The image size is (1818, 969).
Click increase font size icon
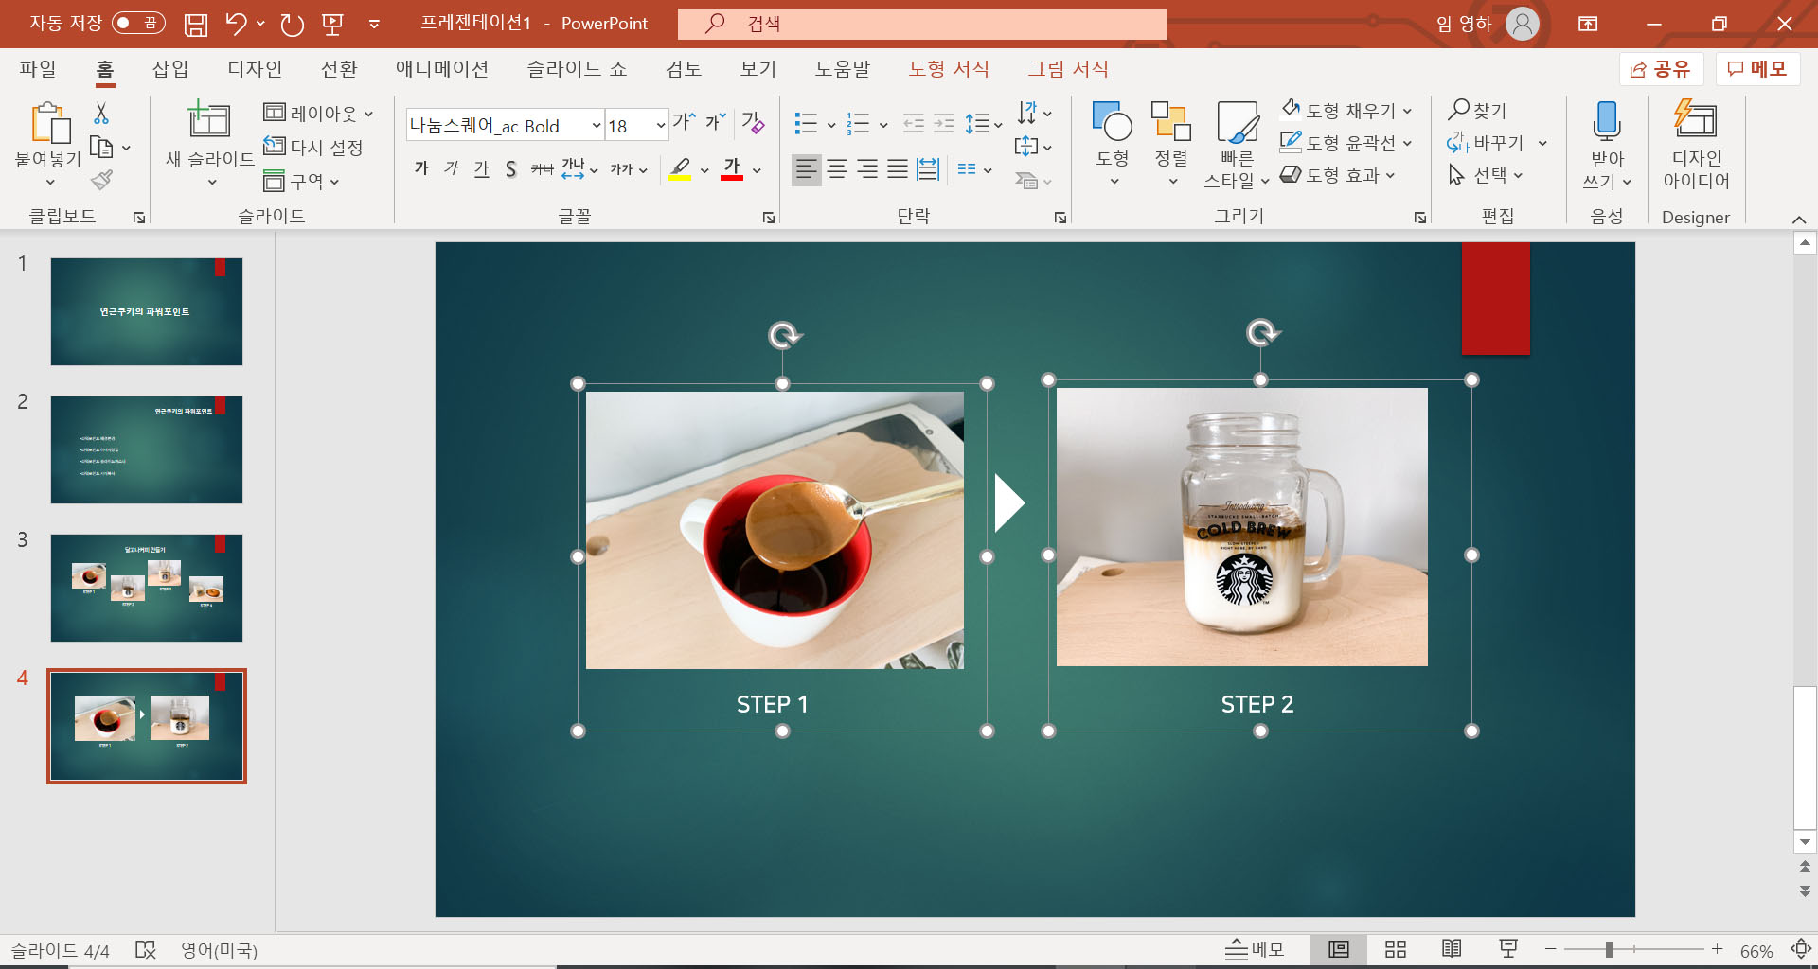pos(684,122)
